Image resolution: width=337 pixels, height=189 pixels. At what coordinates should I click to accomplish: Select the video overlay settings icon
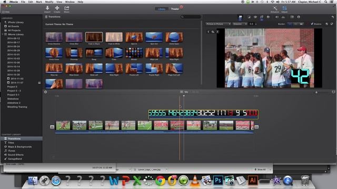coord(240,17)
